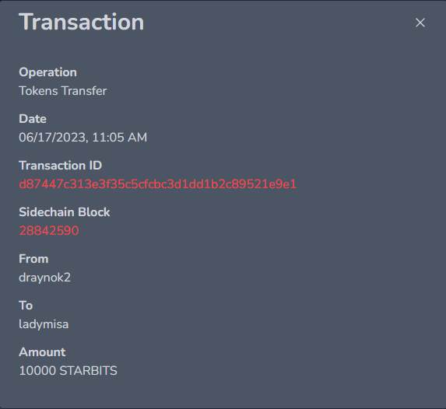Open transaction ID d87447c313e3f35c5cfcbc3d1dd1b2c89521e9e1 link

point(157,184)
